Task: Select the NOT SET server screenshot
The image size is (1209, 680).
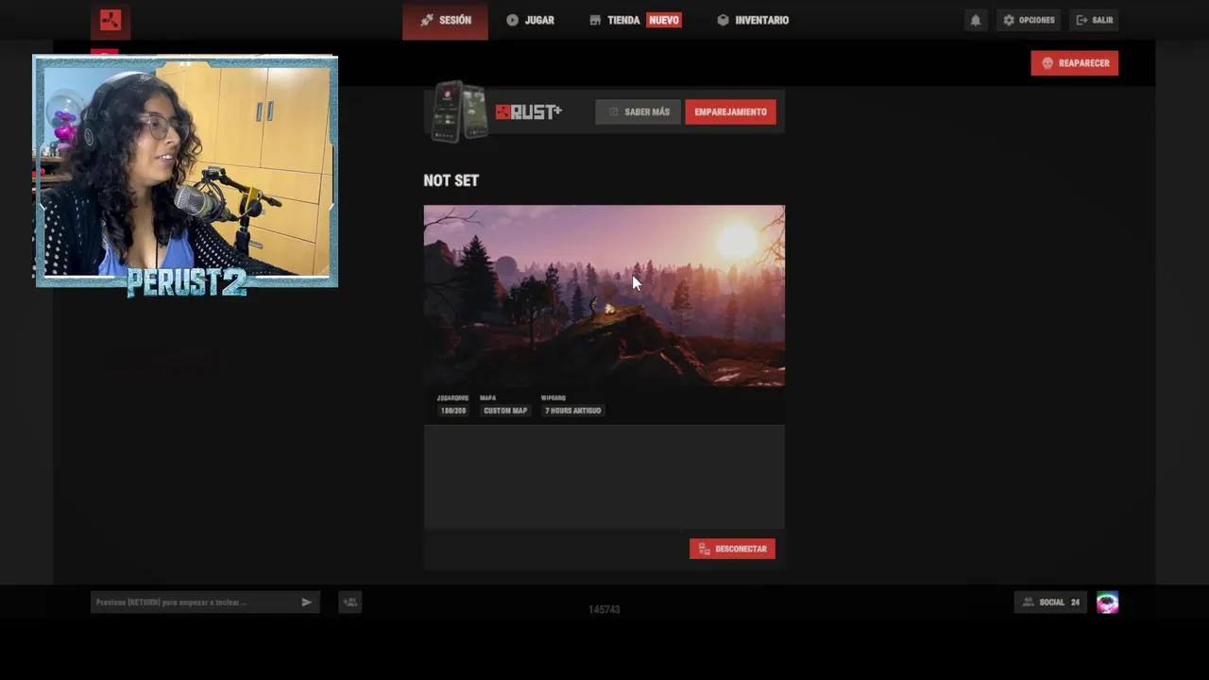Action: (x=604, y=295)
